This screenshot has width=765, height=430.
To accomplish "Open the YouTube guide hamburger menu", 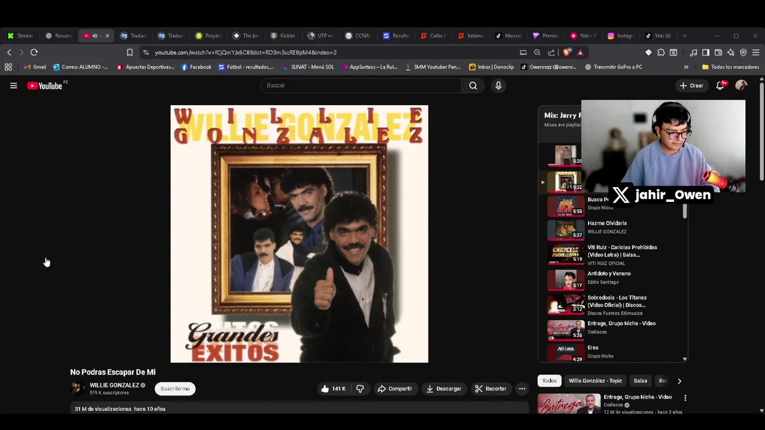I will (13, 85).
